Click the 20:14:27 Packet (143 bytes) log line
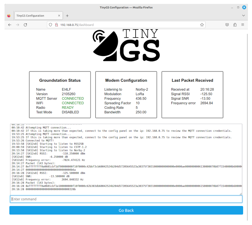Screen dimensions: 252x225 34,163
